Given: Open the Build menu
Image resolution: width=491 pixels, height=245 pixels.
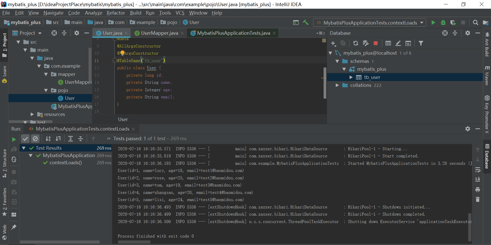Looking at the screenshot, I should (136, 13).
